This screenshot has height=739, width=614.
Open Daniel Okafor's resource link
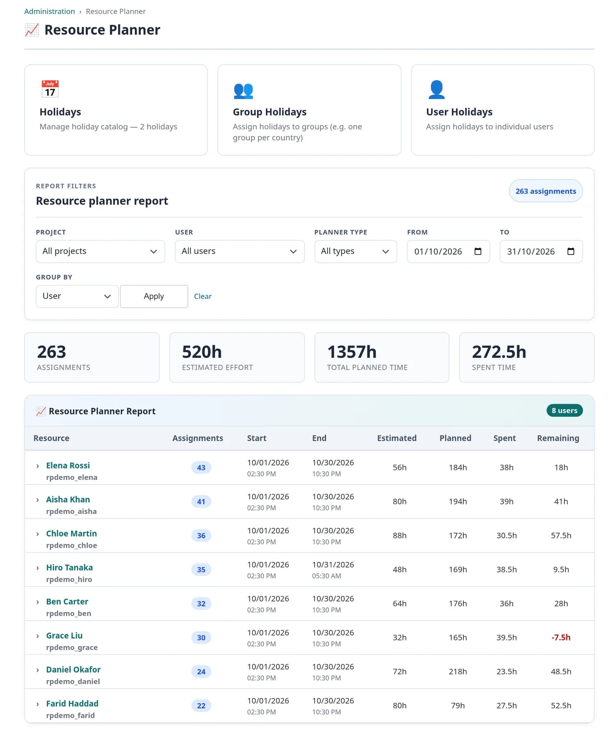click(x=73, y=669)
